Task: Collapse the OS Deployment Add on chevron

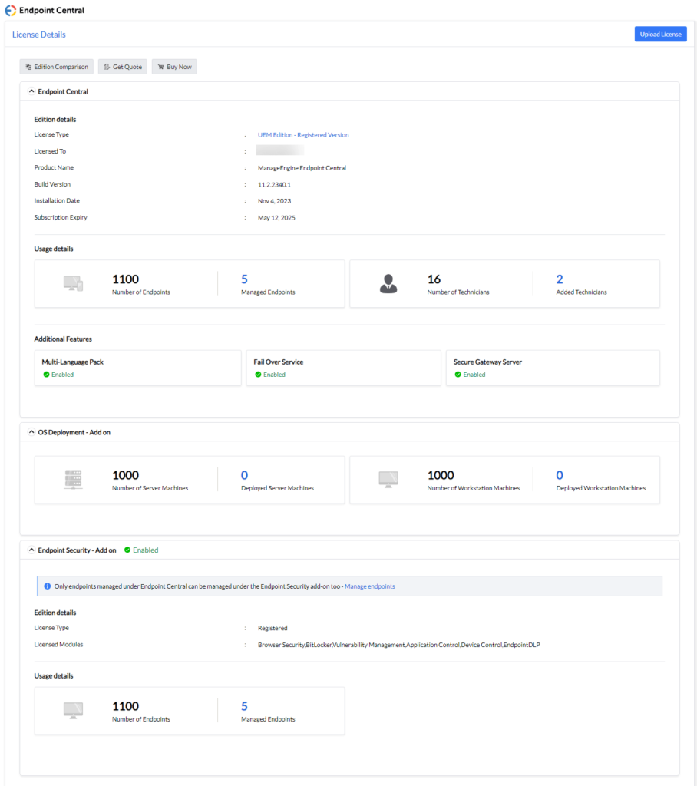Action: (31, 432)
